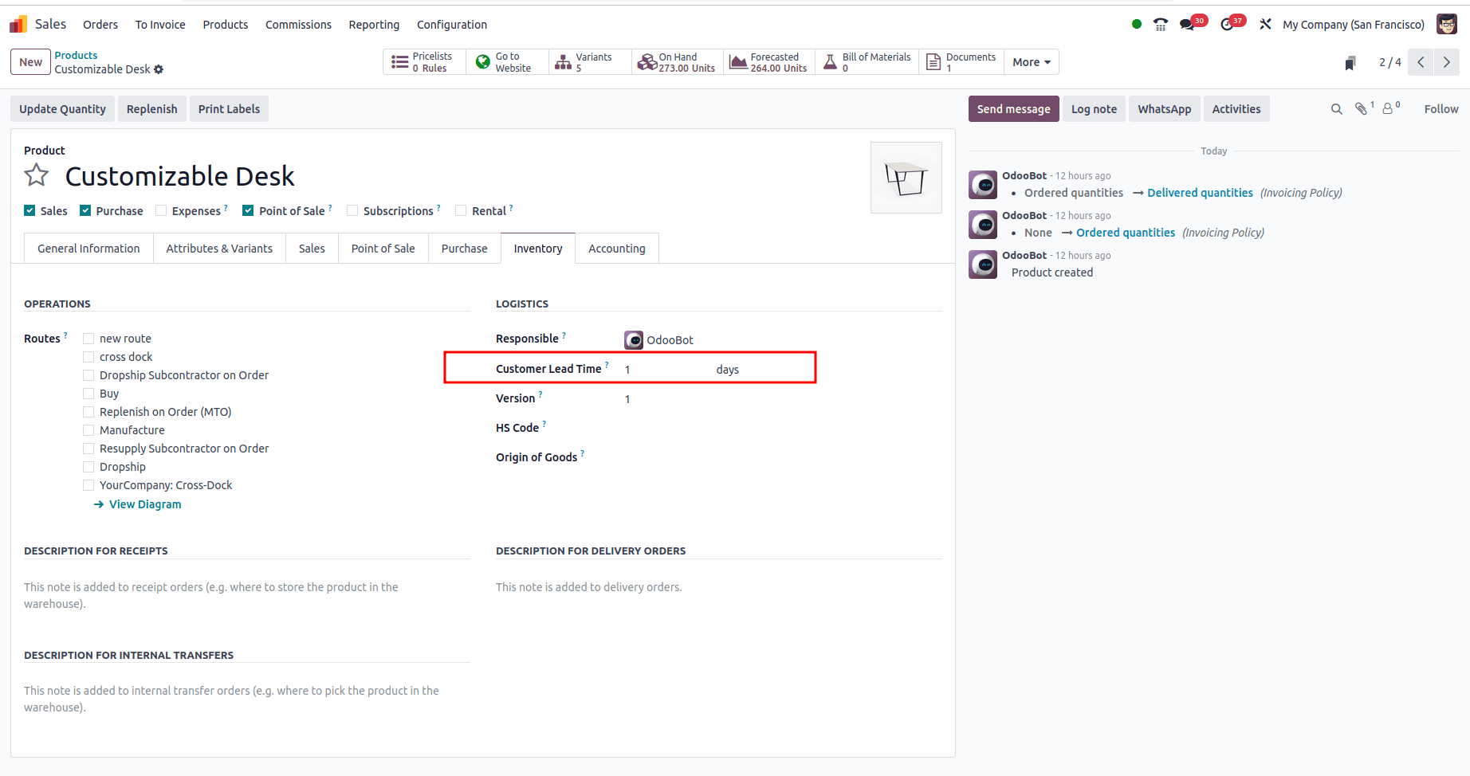
Task: Click the Log note button
Action: click(x=1094, y=109)
